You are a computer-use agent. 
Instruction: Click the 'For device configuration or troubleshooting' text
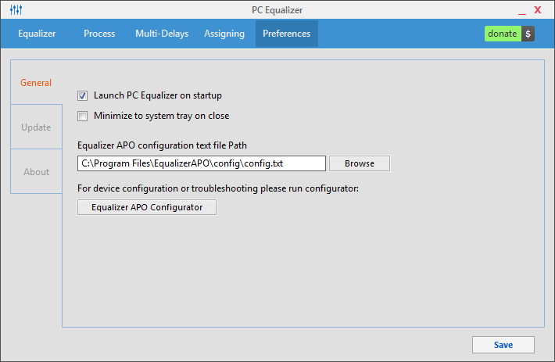[x=218, y=188]
